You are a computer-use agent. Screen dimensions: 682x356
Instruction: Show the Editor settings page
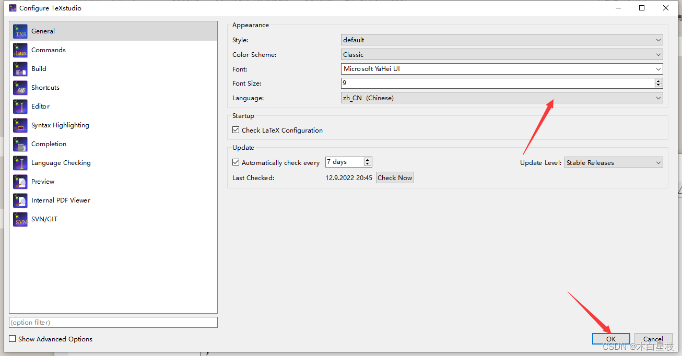[40, 106]
